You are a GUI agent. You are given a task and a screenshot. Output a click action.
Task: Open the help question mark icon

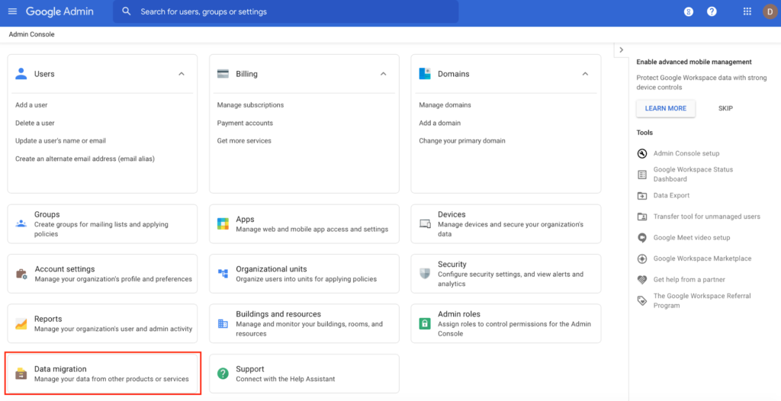[x=712, y=11]
